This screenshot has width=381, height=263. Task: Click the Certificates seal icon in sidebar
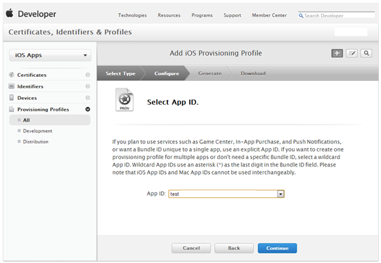click(x=12, y=75)
